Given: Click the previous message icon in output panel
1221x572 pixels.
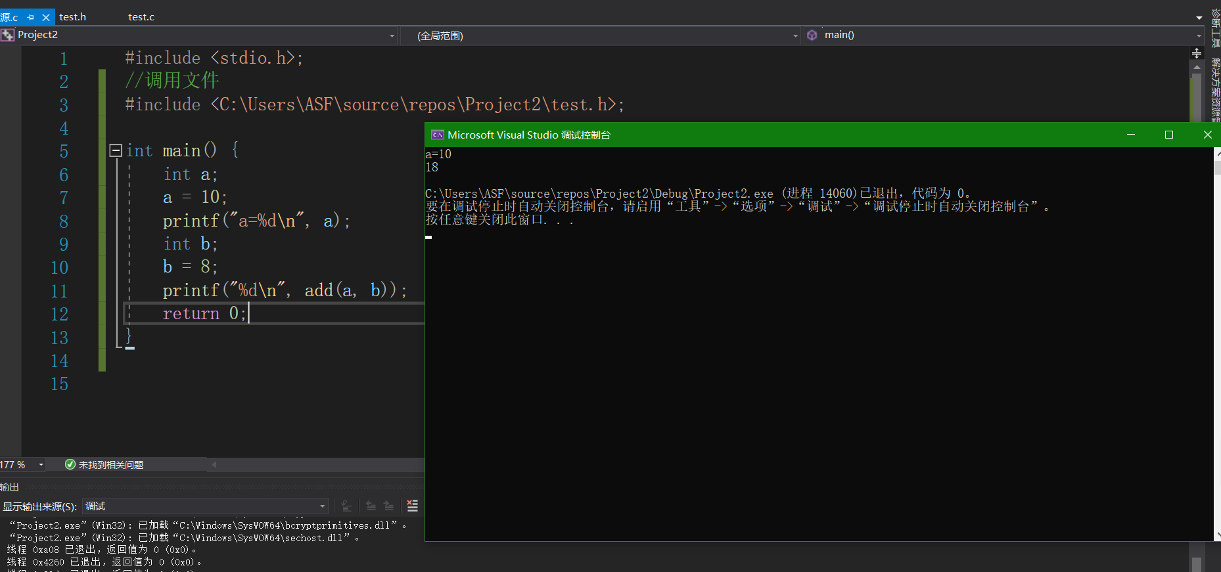Looking at the screenshot, I should [x=371, y=506].
